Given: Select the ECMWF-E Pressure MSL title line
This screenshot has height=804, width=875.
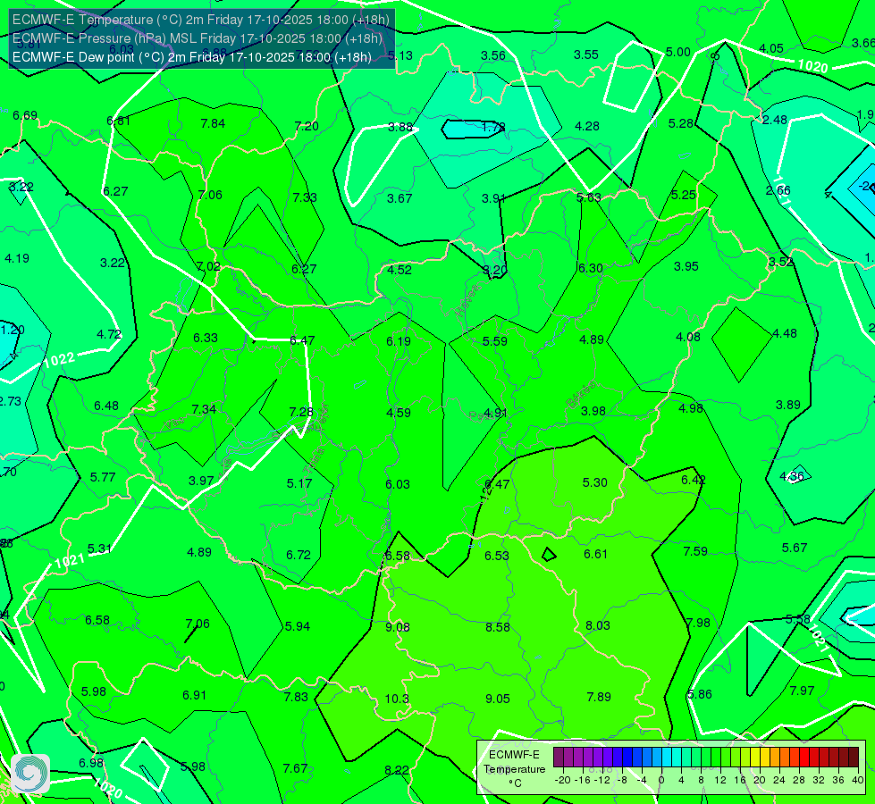Looking at the screenshot, I should 197,38.
